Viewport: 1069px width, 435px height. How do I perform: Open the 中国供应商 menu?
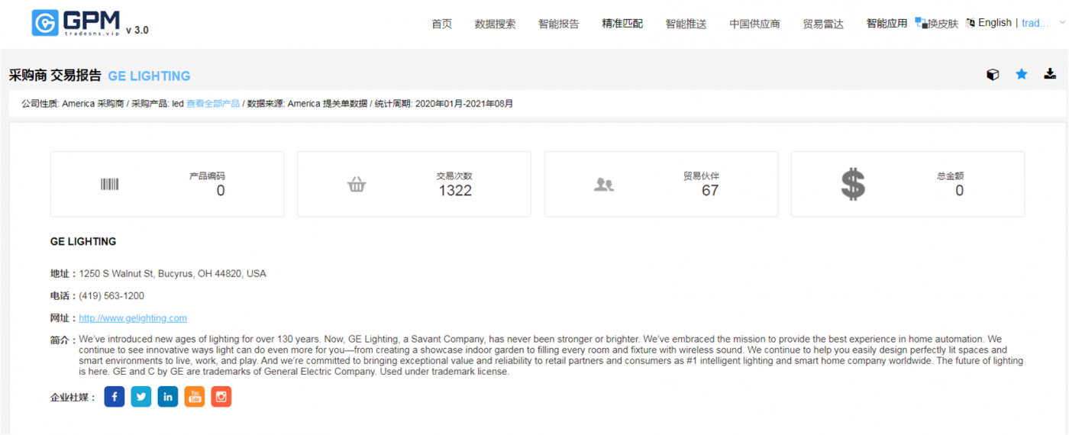tap(754, 24)
